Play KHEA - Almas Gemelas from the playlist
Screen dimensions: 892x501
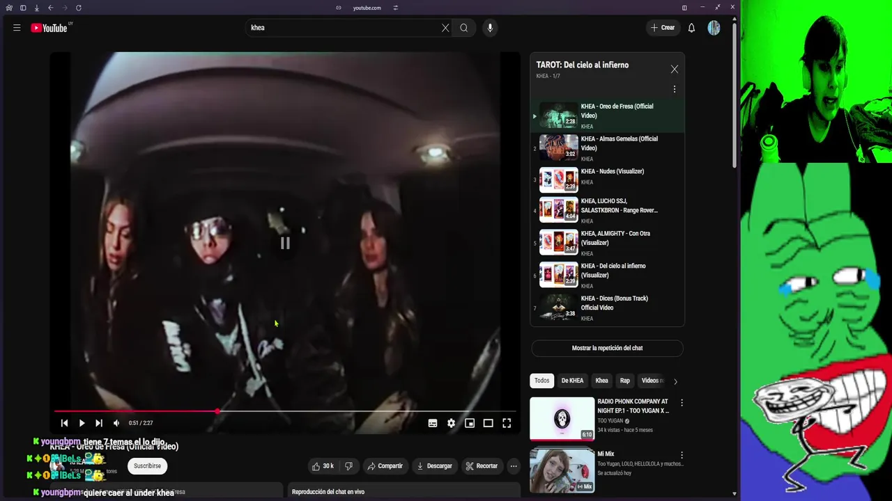(x=607, y=148)
